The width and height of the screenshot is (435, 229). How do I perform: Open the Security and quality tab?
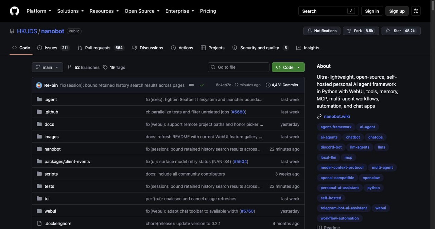pyautogui.click(x=260, y=48)
